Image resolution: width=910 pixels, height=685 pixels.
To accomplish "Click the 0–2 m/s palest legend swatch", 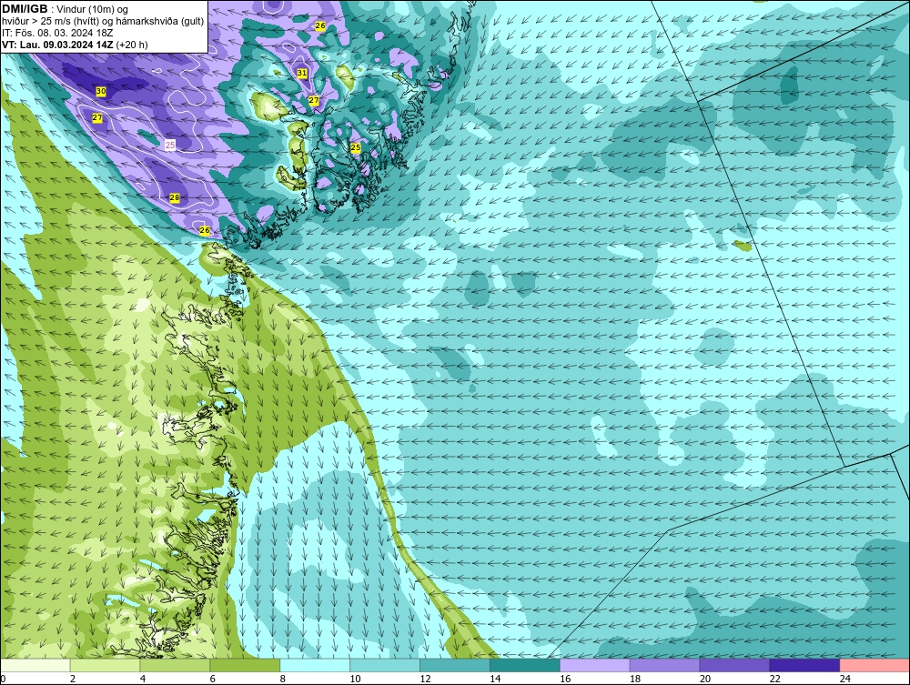I will tap(35, 665).
